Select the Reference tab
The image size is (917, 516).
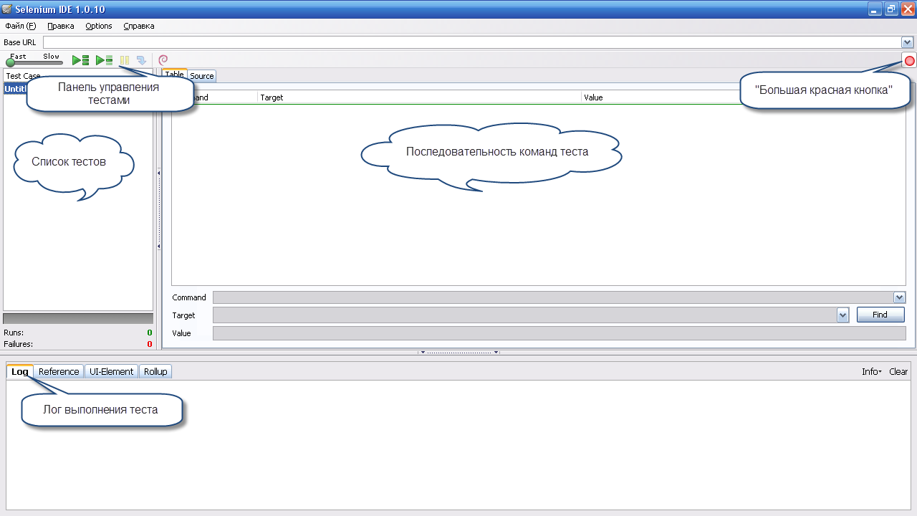click(59, 371)
